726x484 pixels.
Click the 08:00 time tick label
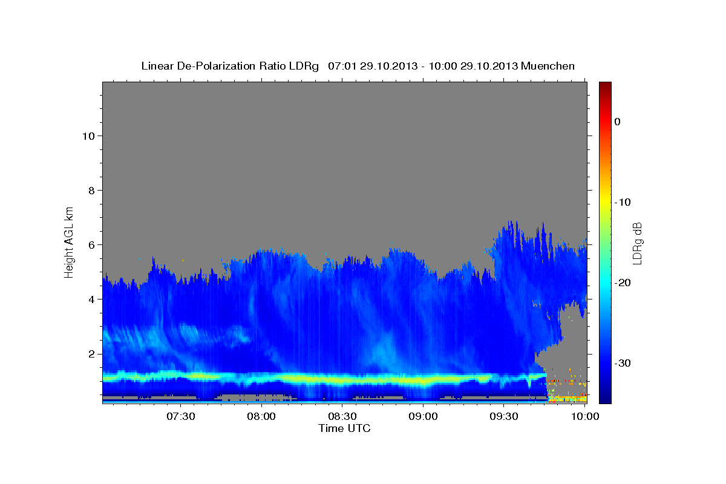pos(262,416)
